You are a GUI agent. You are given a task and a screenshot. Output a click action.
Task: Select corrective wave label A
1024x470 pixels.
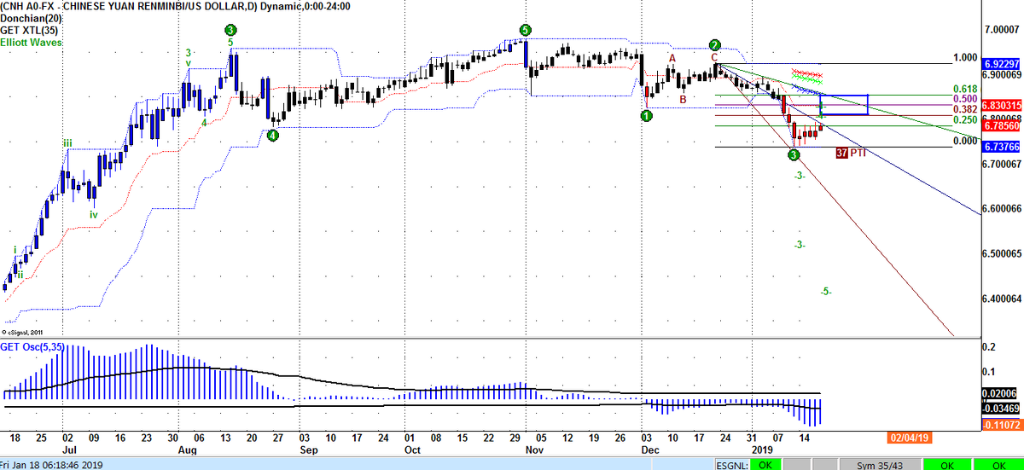click(672, 58)
